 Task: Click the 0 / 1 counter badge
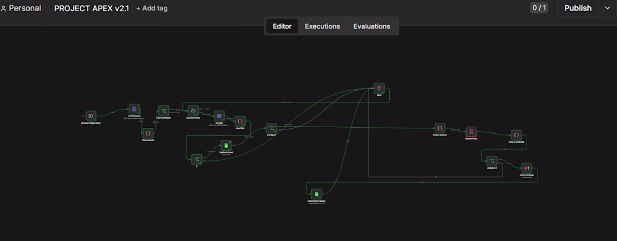point(538,8)
